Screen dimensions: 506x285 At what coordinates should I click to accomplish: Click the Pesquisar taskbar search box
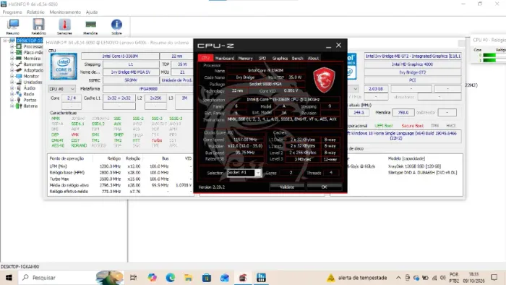[x=71, y=278]
